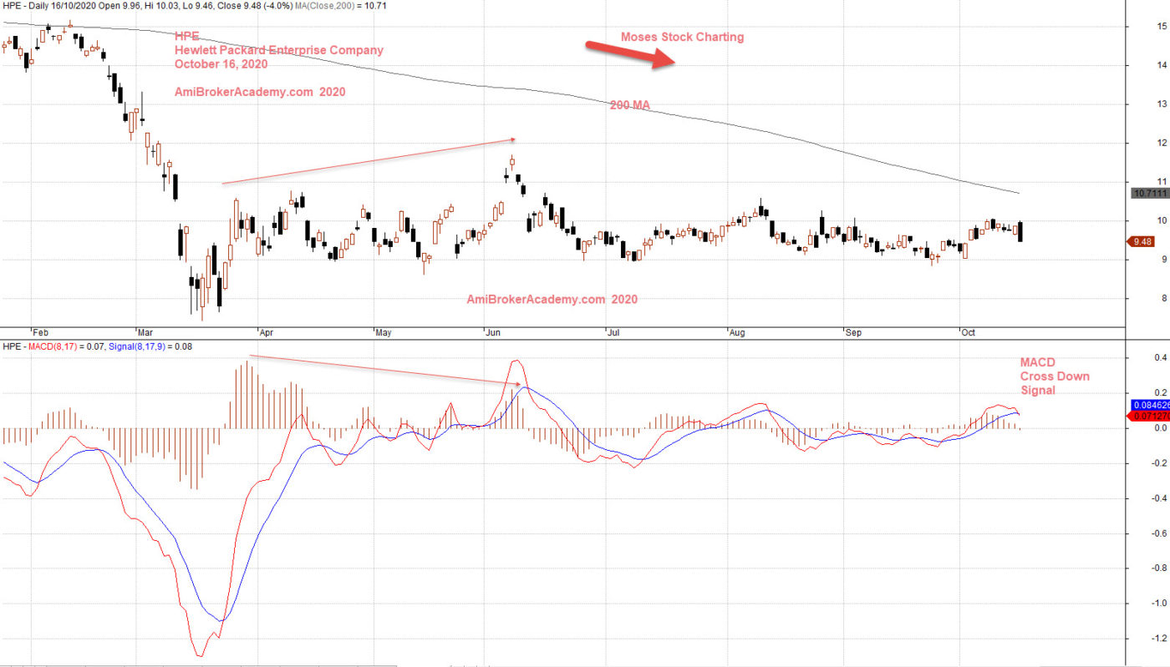Select the AmiBrokerAcademy.com 2020 text below HPE title
This screenshot has height=667, width=1170.
(260, 92)
